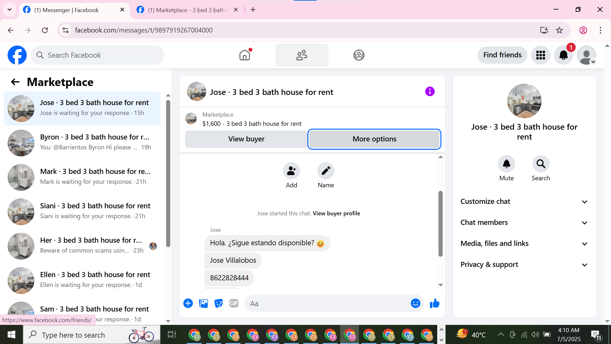Click the Aa message input box

pos(328,304)
